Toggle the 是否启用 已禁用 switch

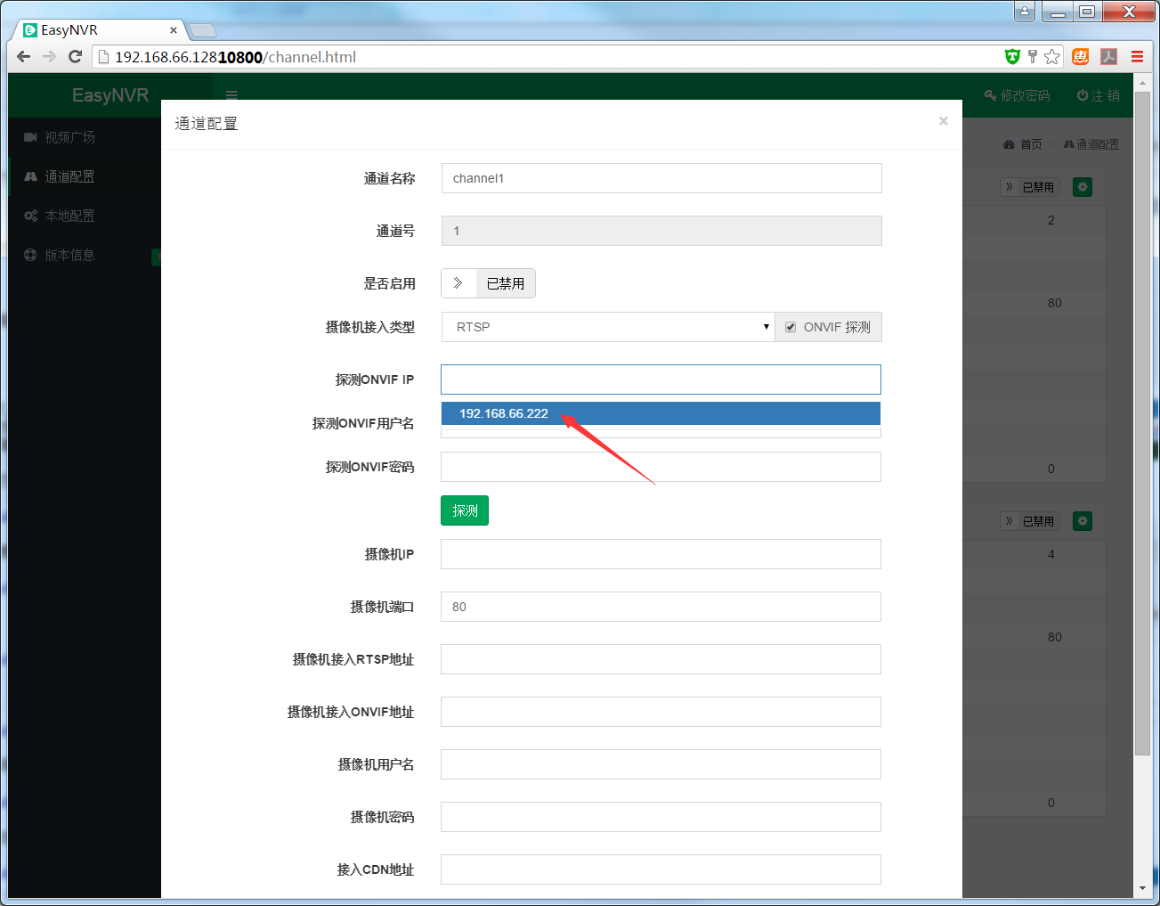point(488,283)
